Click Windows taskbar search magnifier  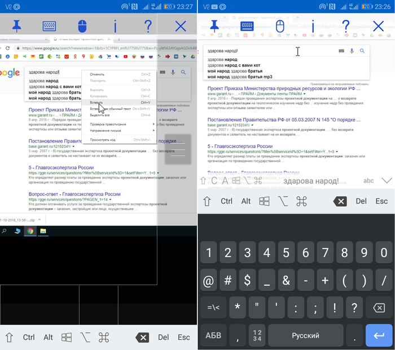click(x=4, y=231)
